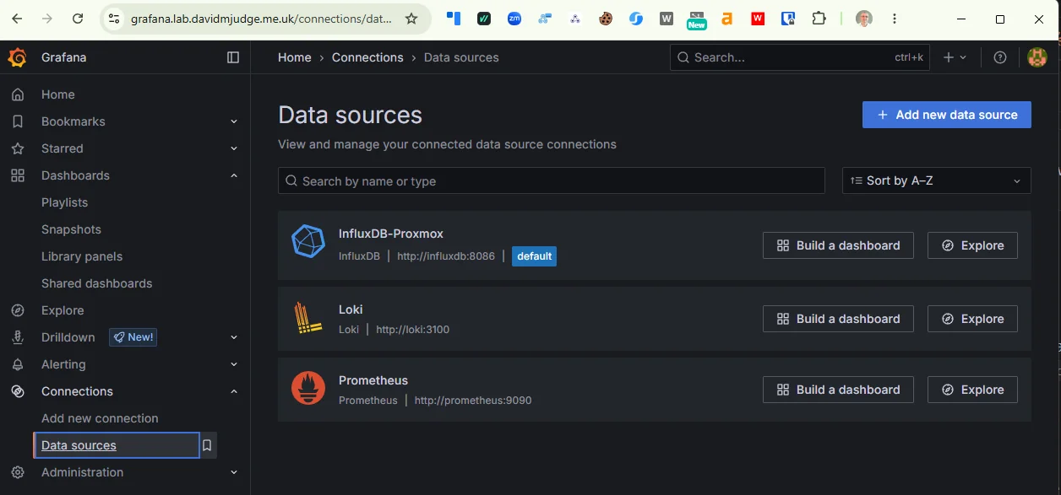Explore the Prometheus data source
Image resolution: width=1061 pixels, height=495 pixels.
[972, 390]
